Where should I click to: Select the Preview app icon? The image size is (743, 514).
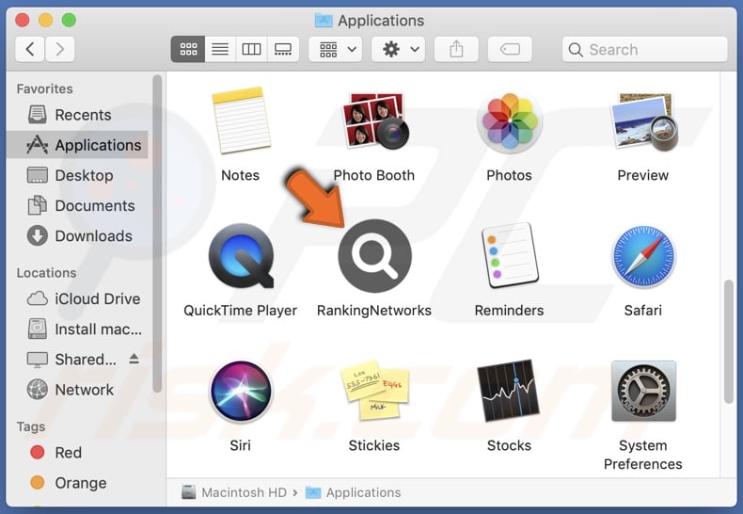coord(643,121)
